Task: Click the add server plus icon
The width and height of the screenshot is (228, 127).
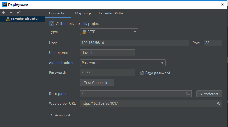Action: [x=4, y=13]
